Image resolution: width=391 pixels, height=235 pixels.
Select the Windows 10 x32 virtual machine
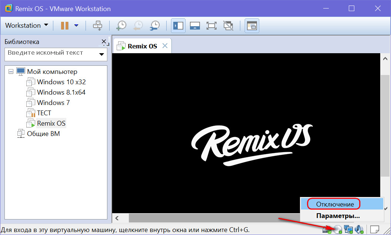61,82
